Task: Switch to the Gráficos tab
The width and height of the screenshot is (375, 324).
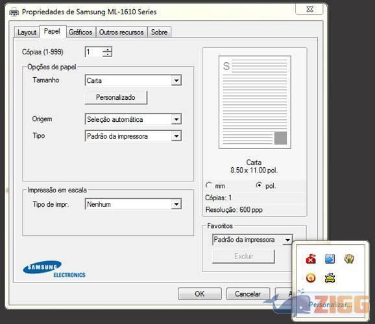Action: coord(80,32)
